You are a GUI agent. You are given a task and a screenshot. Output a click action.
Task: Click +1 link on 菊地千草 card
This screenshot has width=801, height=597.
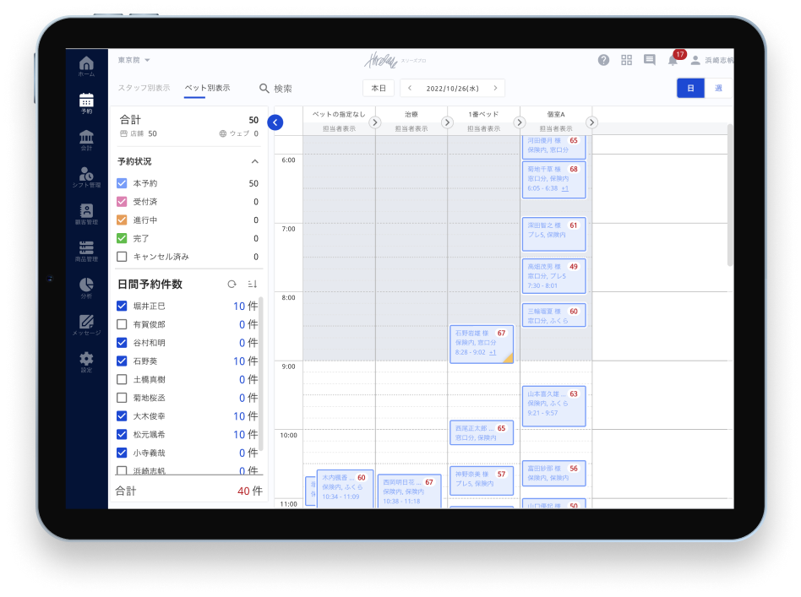[x=565, y=188]
